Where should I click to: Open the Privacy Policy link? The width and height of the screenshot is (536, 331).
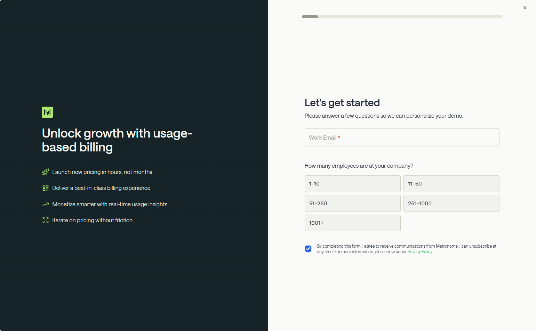click(x=420, y=252)
